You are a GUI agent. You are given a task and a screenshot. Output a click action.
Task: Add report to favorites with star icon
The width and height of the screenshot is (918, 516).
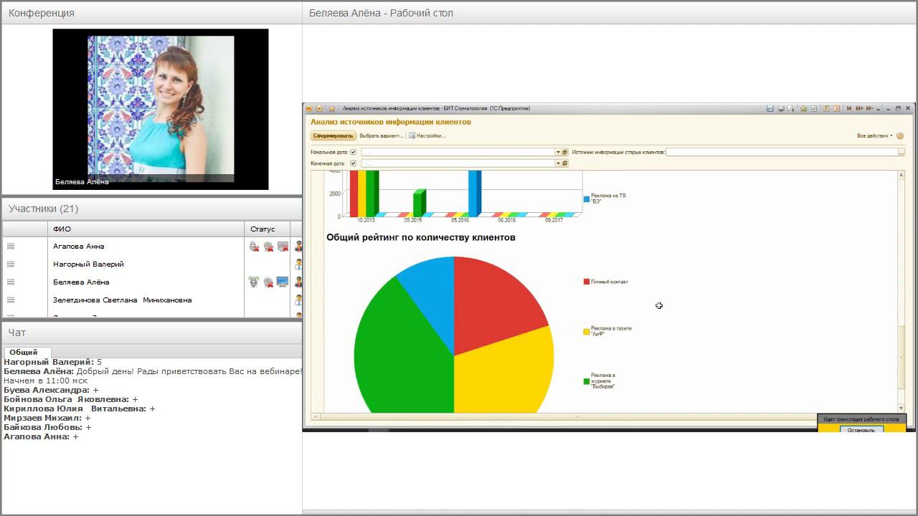pos(332,109)
